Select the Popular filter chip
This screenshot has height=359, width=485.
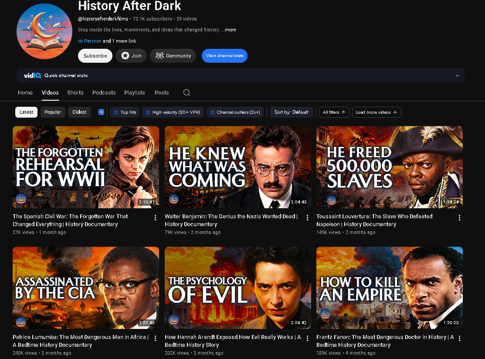[53, 112]
